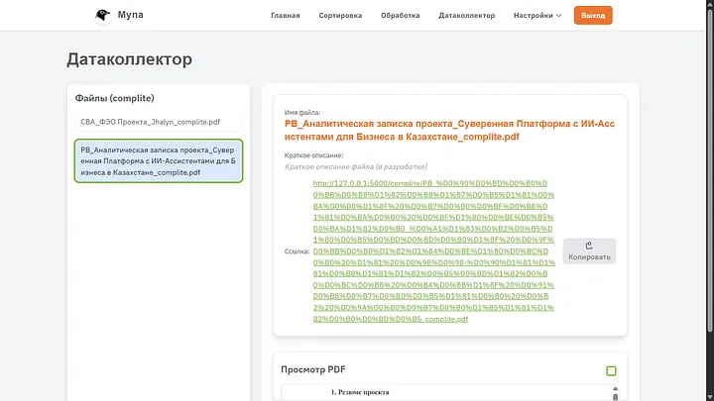Toggle the green checkbox in Просмотр PDF header
714x401 pixels.
611,370
